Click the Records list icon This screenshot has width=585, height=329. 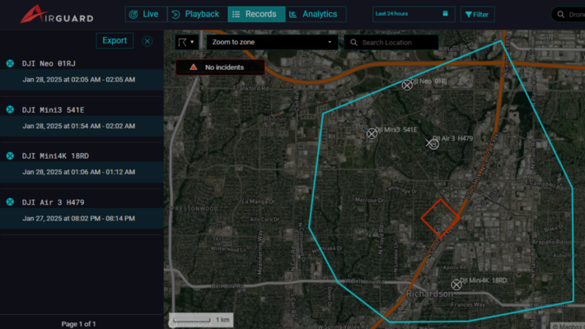pyautogui.click(x=236, y=15)
